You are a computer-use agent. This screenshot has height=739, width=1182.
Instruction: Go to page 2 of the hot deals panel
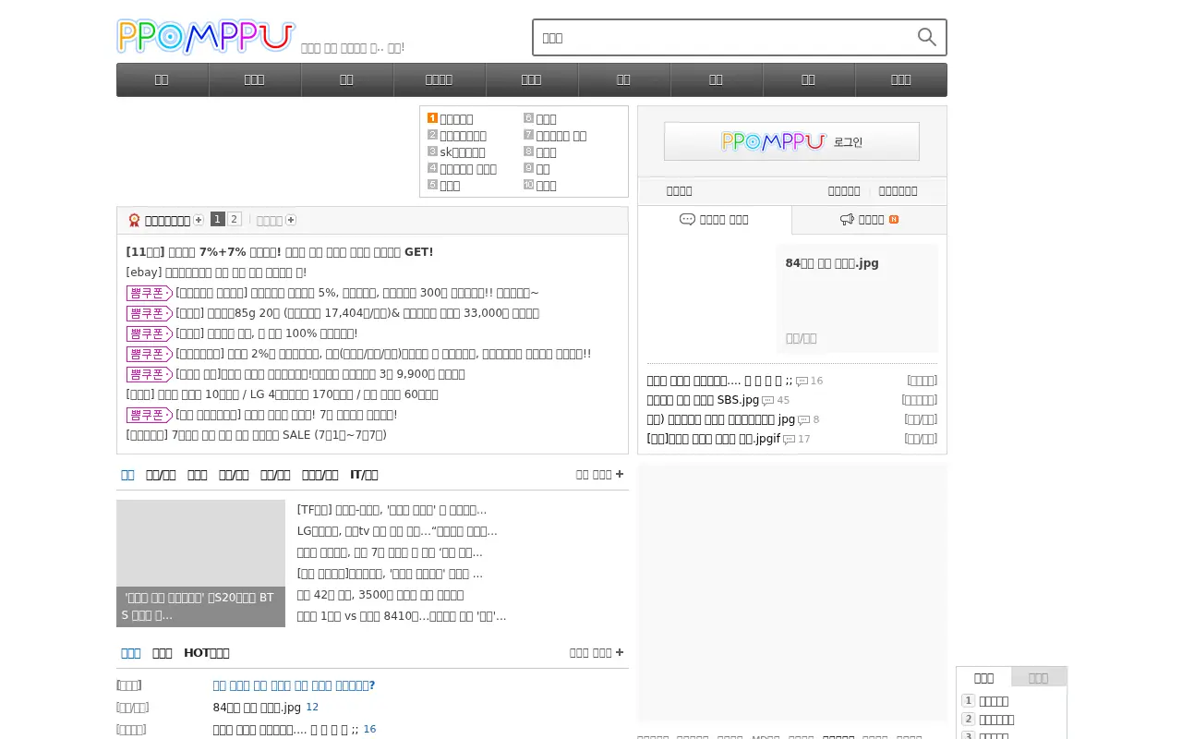pos(235,219)
